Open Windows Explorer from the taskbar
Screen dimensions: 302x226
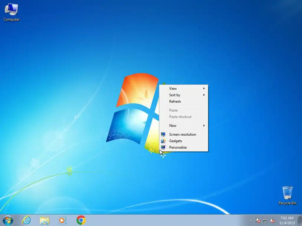(x=45, y=220)
